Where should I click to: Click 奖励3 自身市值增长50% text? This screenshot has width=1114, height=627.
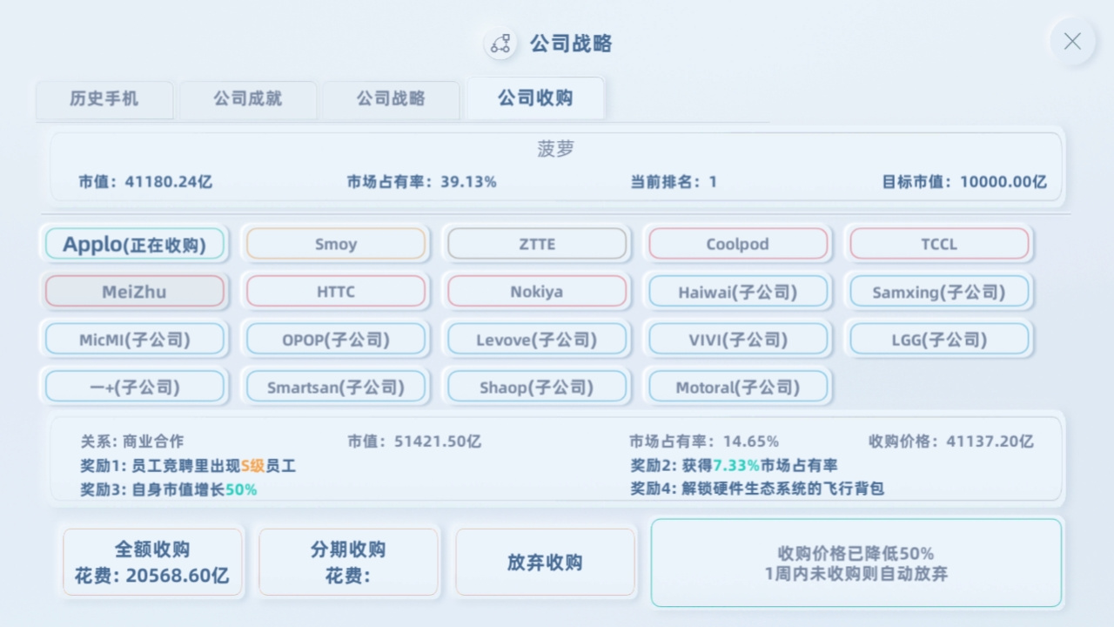tap(169, 489)
